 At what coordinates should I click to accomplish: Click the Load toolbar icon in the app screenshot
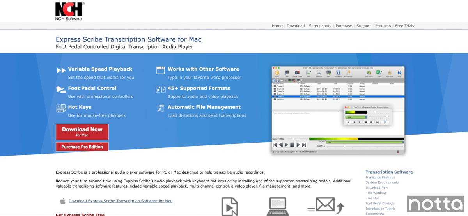[287, 73]
